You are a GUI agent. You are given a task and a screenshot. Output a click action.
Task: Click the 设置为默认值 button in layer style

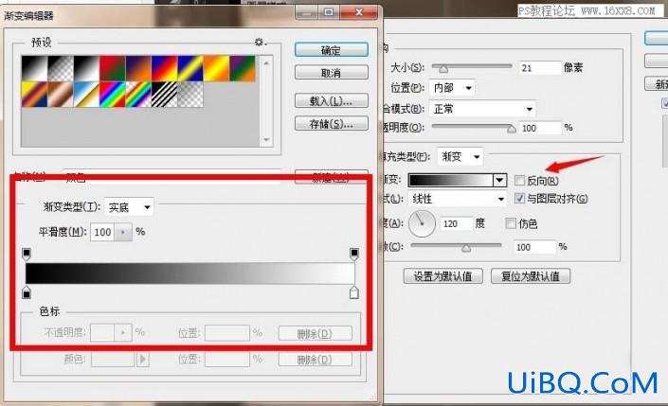pyautogui.click(x=443, y=276)
